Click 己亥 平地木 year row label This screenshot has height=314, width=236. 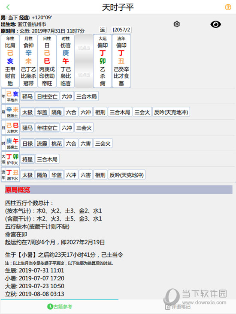10,96
